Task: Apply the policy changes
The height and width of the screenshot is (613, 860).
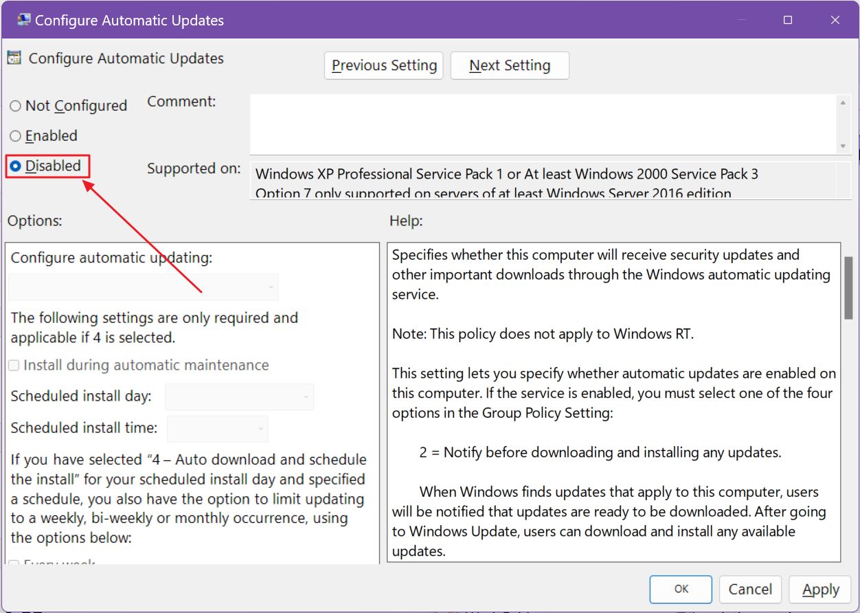Action: 819,590
